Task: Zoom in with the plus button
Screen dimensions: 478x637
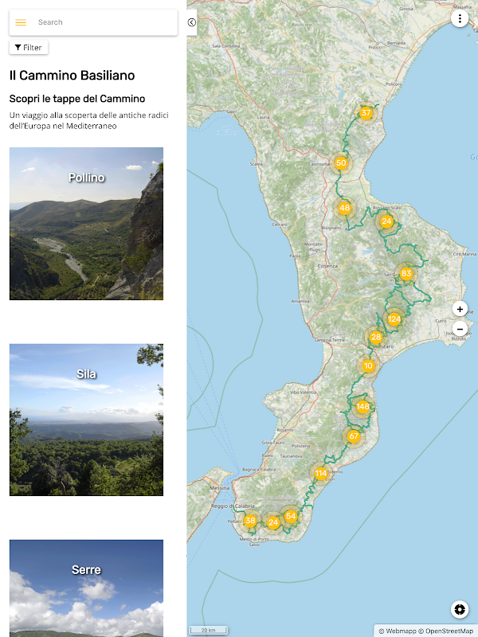Action: click(460, 309)
